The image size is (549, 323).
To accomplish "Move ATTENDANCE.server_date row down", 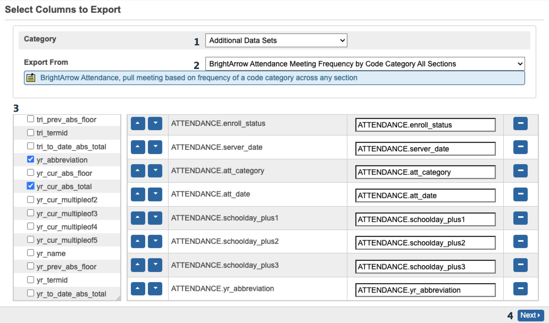I will (155, 147).
